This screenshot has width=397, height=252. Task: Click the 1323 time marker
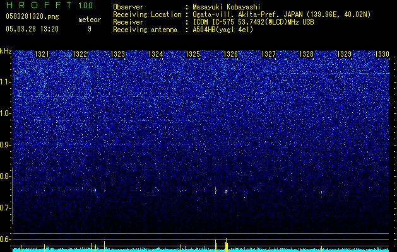tap(118, 54)
